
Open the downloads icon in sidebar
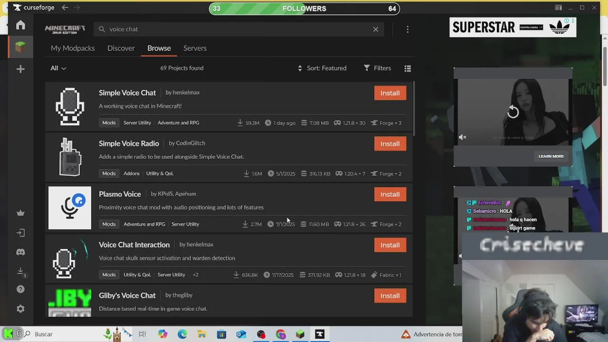coord(20,271)
